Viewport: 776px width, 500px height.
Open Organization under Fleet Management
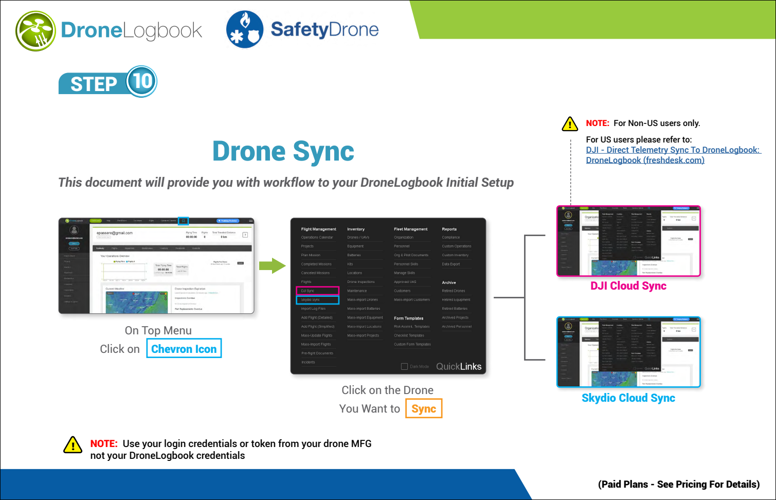tap(404, 237)
